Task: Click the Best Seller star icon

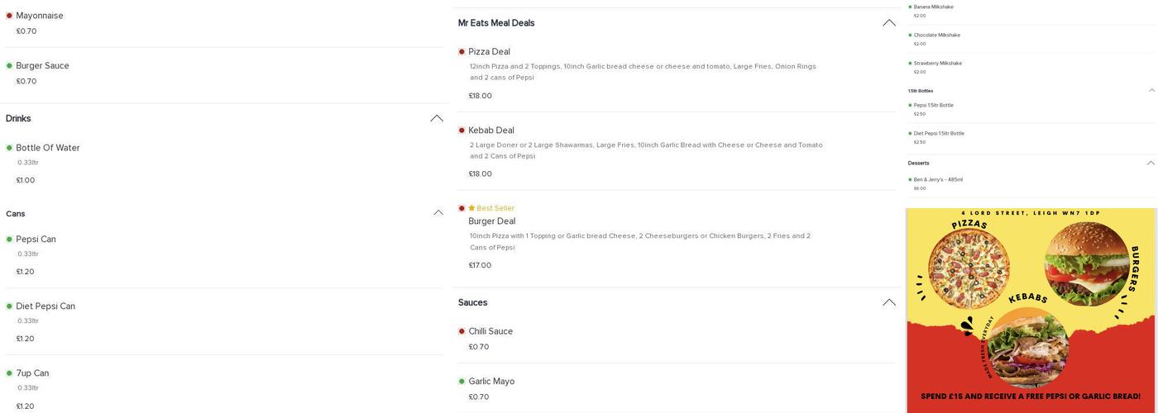Action: point(471,208)
